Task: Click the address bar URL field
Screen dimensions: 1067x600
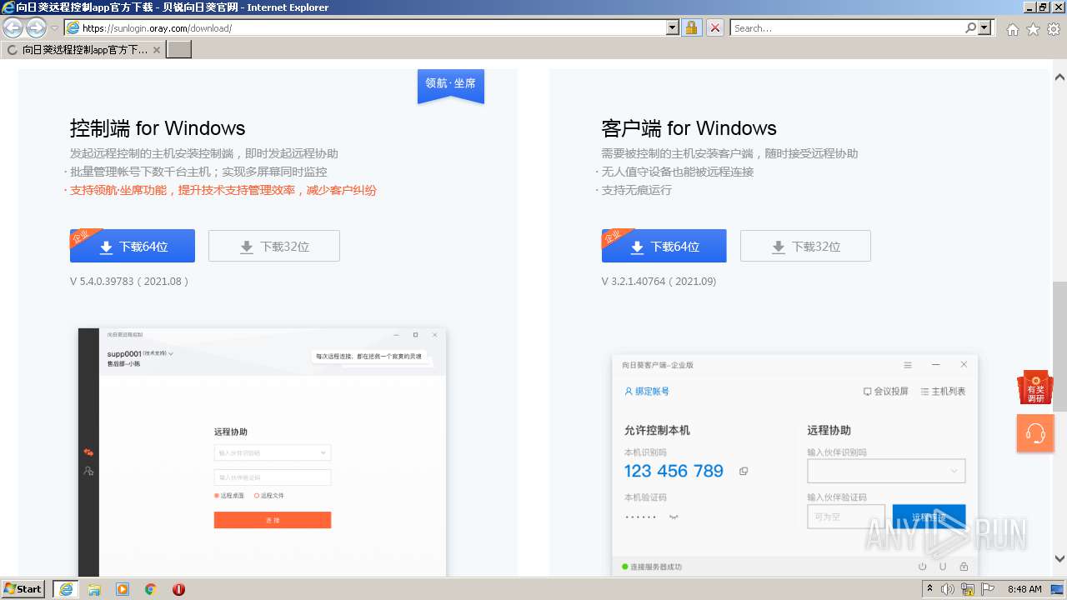Action: point(371,27)
